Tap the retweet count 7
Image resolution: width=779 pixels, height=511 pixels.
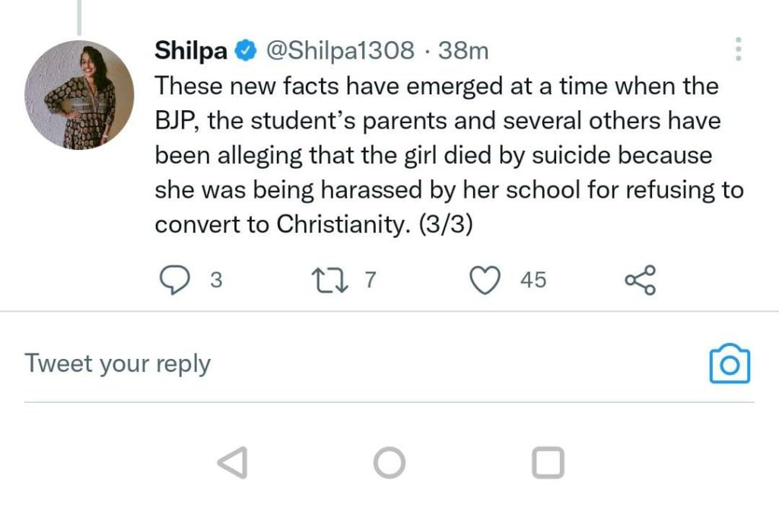[x=370, y=281]
